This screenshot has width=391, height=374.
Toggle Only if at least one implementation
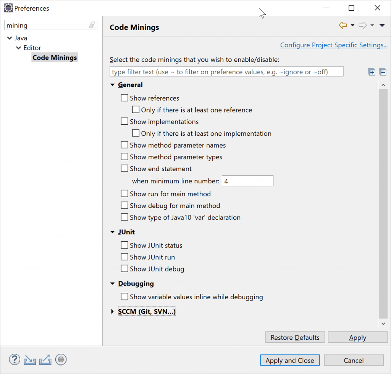pos(136,133)
